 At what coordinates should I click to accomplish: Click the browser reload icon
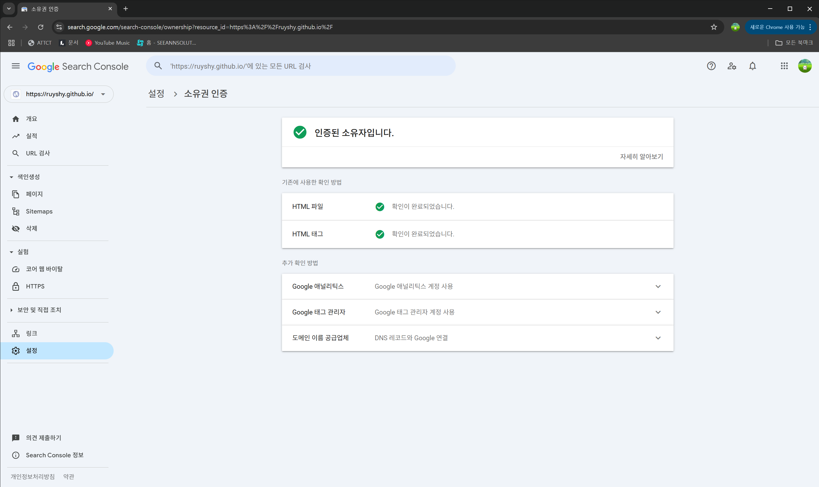coord(41,27)
